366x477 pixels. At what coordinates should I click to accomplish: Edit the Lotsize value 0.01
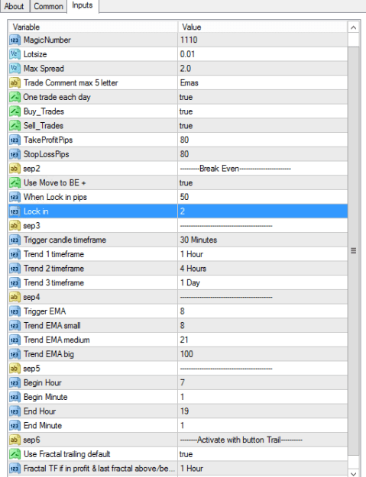(x=263, y=54)
